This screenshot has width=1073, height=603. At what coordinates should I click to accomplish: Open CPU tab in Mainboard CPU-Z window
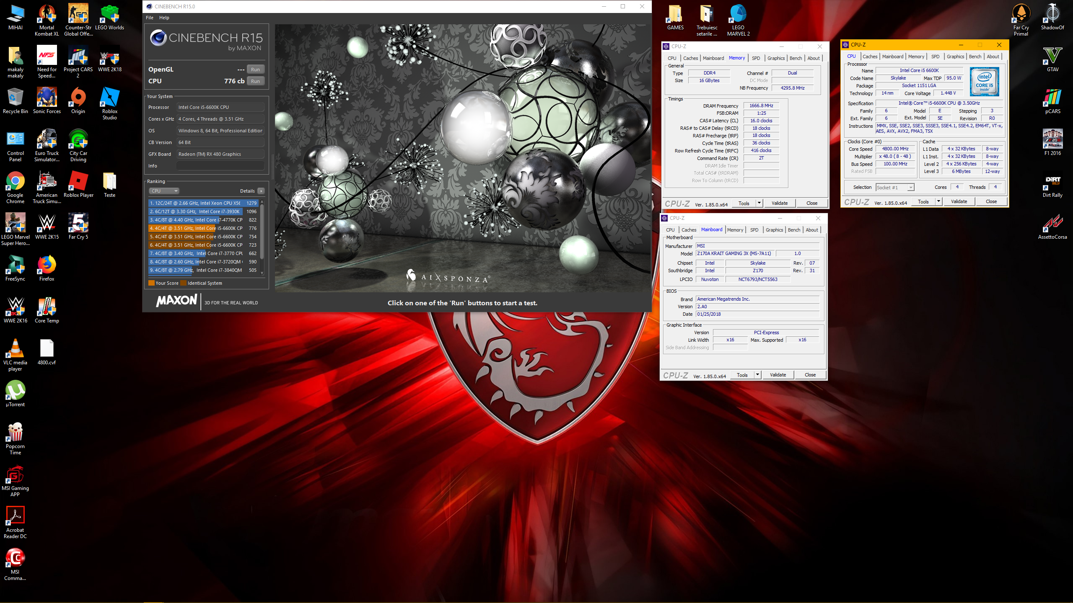click(670, 230)
